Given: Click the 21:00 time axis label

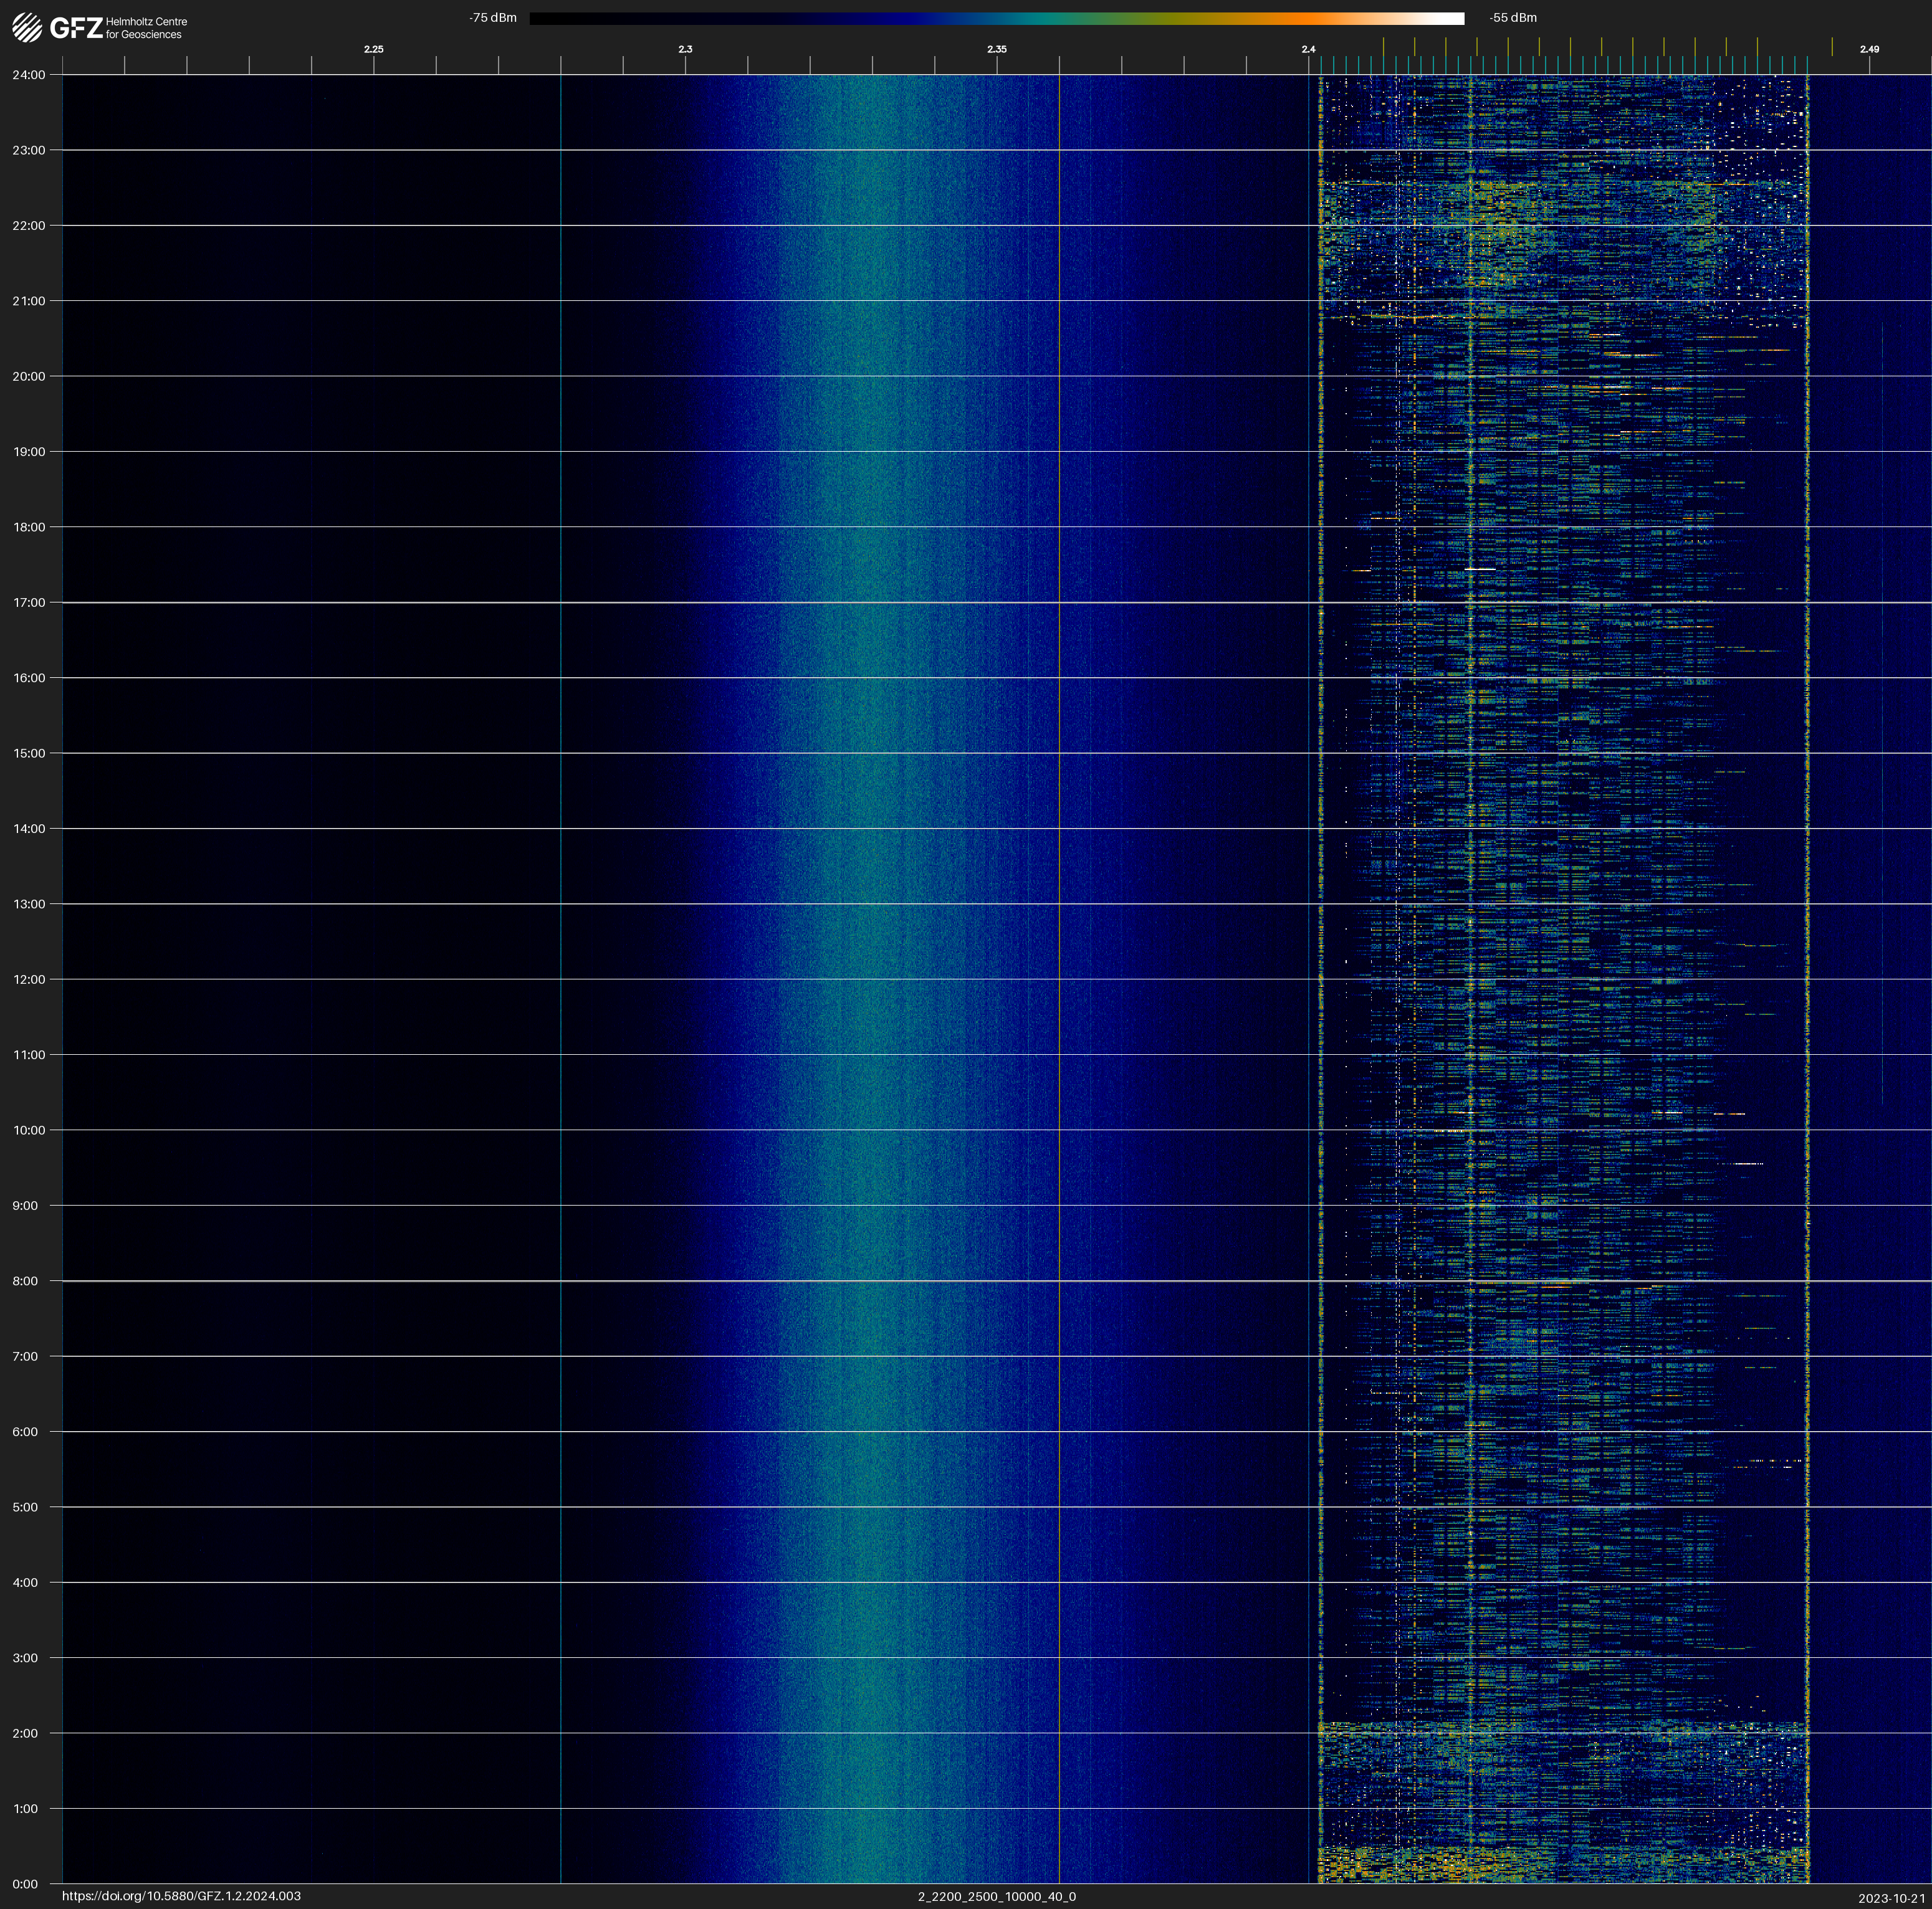Looking at the screenshot, I should tap(29, 301).
